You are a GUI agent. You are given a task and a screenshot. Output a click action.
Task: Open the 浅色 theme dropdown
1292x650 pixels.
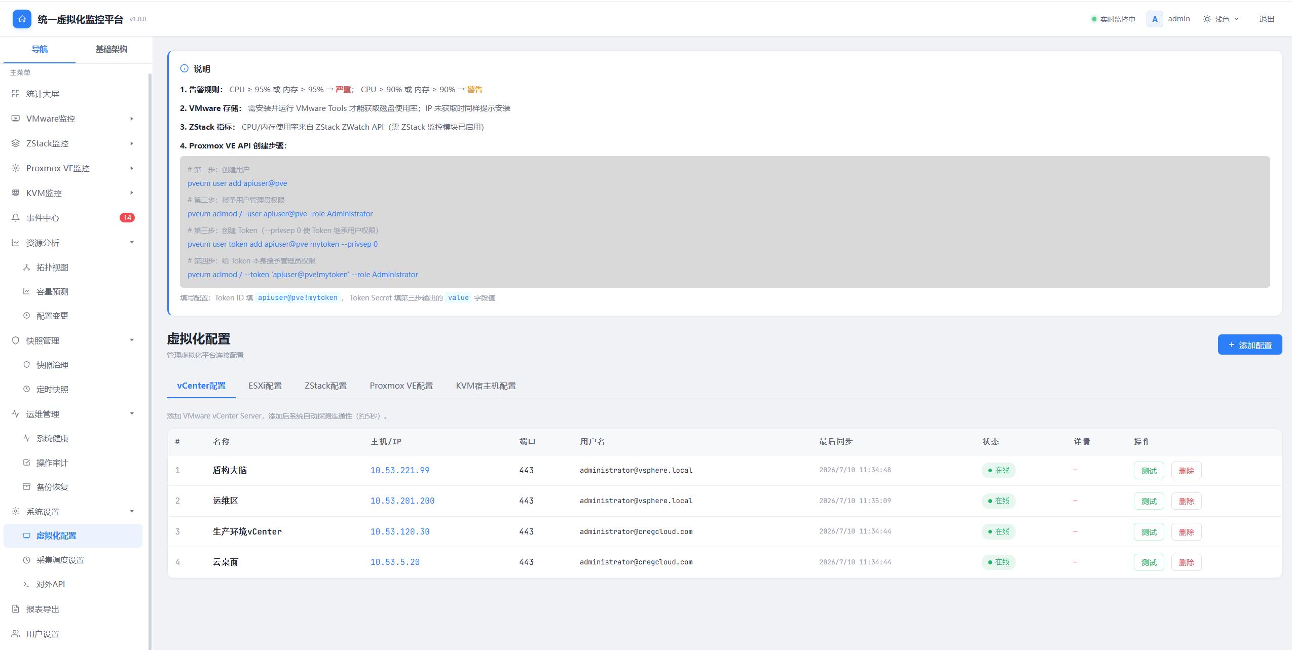tap(1221, 19)
